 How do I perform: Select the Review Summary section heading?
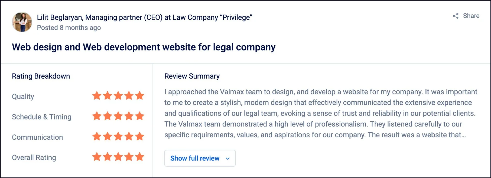(192, 76)
